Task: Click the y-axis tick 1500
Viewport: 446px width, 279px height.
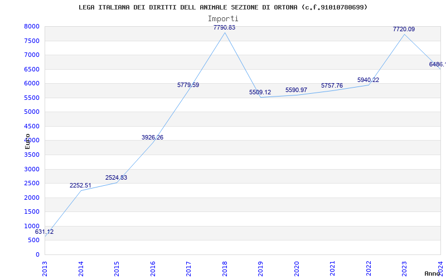Action: tap(32, 212)
